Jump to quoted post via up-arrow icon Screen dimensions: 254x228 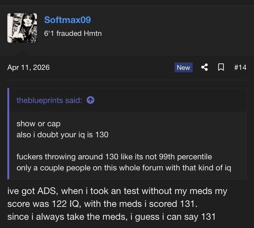click(90, 100)
